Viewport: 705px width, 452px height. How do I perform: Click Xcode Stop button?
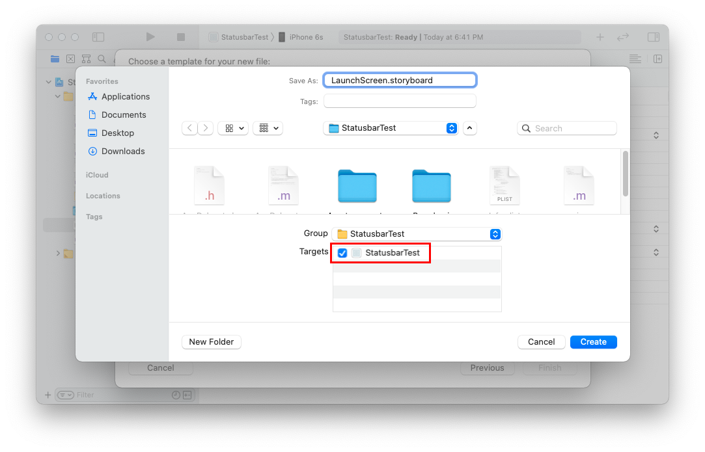click(x=181, y=37)
